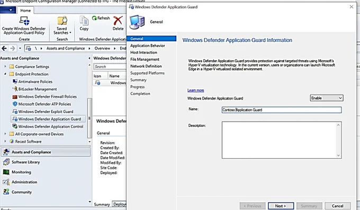
Task: Click Create Windows Defender Application Guard Policy icon
Action: tap(24, 21)
